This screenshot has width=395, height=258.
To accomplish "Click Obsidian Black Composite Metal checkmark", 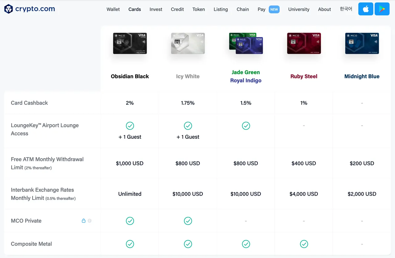I will click(x=130, y=244).
